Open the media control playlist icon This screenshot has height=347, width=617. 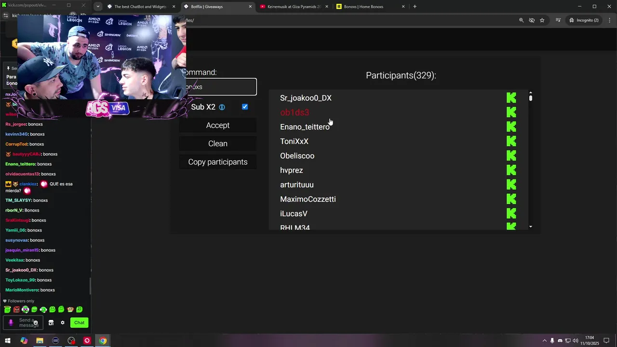[x=558, y=20]
